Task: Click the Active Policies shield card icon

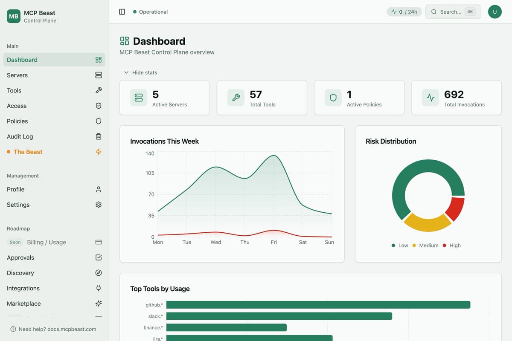Action: tap(333, 98)
